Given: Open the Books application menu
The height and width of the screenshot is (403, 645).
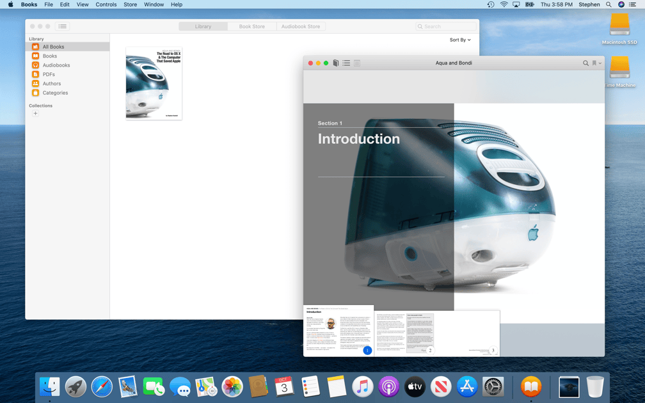Looking at the screenshot, I should [x=29, y=4].
